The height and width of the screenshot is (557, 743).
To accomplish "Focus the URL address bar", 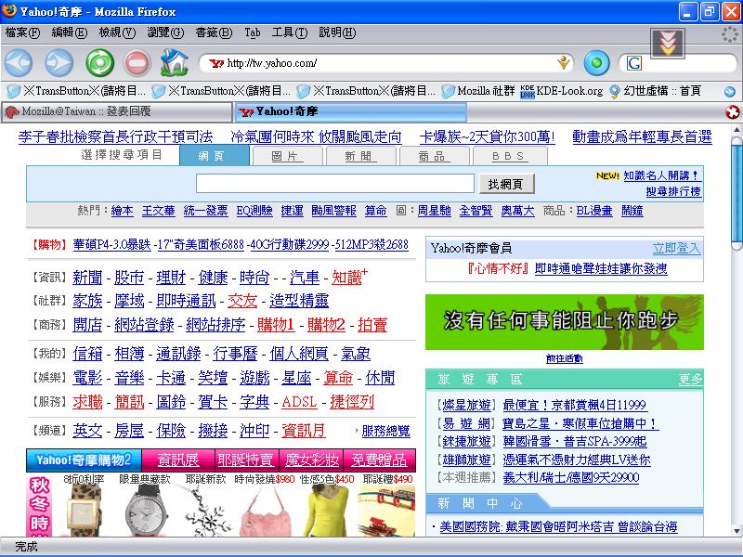I will point(388,63).
